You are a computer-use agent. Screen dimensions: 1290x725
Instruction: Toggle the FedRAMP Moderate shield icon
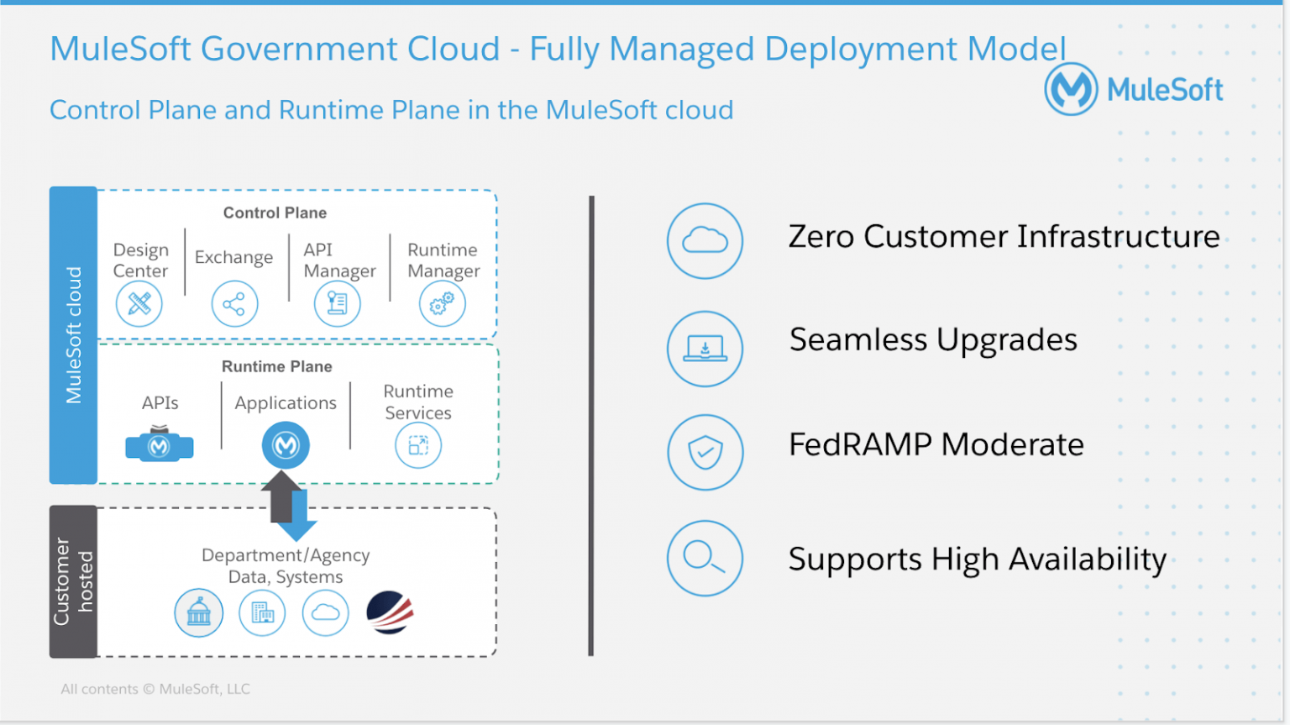click(705, 453)
